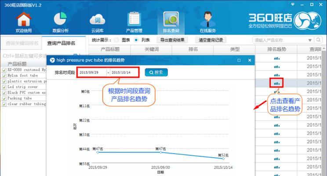This screenshot has height=176, width=327.
Task: Toggle checkbox for RX-0088 customed product
Action: (4, 70)
